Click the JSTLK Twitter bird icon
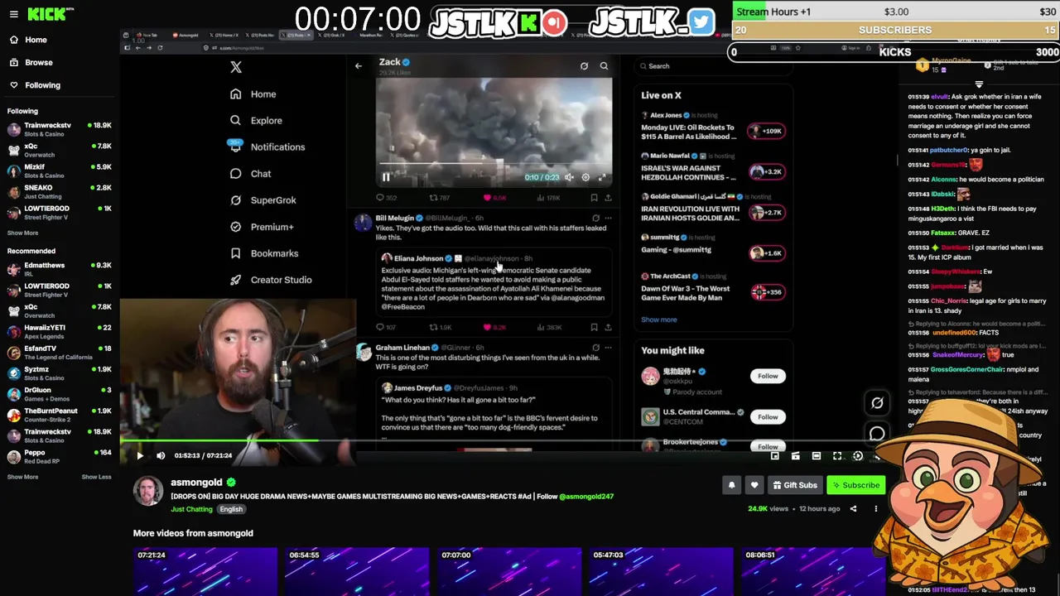This screenshot has width=1060, height=596. [x=701, y=22]
